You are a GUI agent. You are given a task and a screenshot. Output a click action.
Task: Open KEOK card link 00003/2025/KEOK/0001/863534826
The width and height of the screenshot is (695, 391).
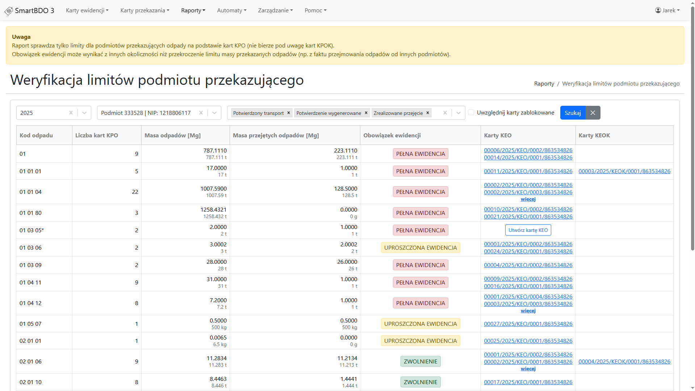[624, 171]
